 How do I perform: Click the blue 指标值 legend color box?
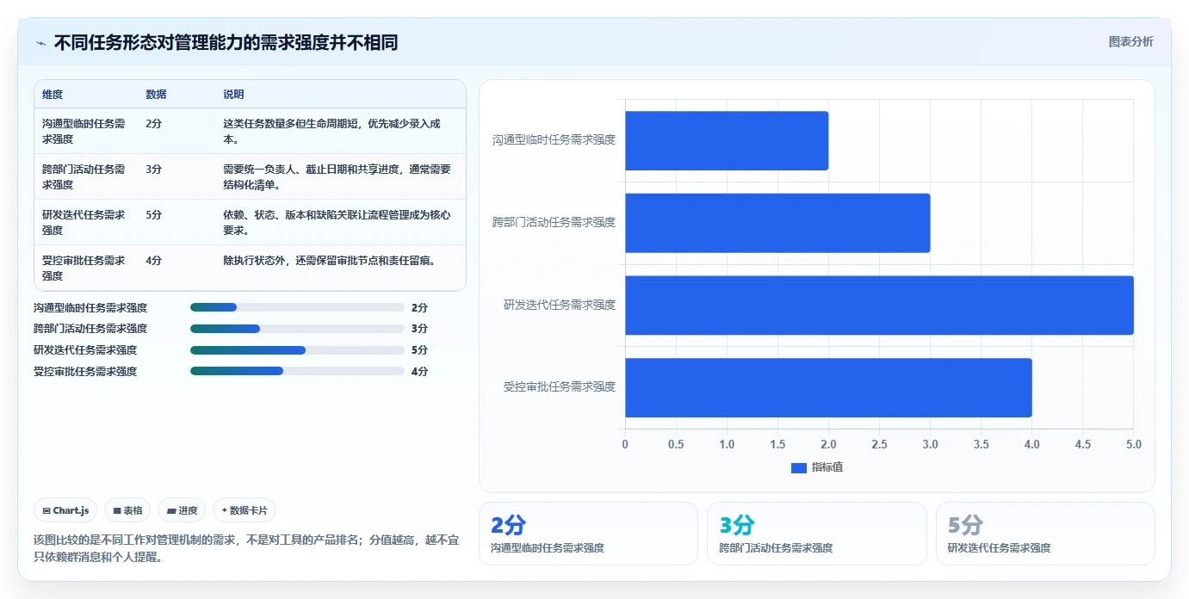point(798,468)
